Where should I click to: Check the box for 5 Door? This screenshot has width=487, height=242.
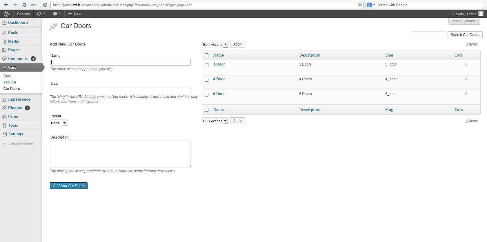pos(206,94)
